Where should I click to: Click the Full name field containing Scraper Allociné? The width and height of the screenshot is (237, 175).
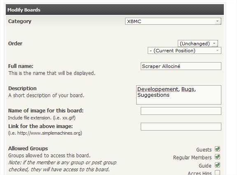click(181, 66)
